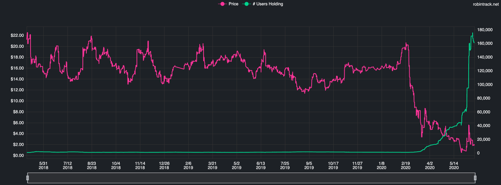Click the 80,000 users axis label
Viewport: 501px width, 185px height.
coord(484,98)
